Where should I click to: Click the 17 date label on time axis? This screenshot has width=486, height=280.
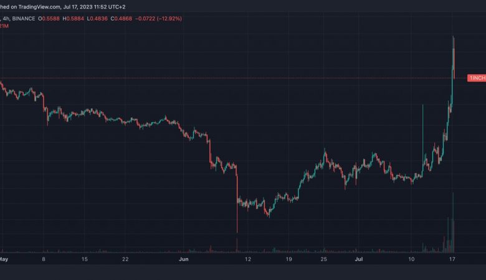click(x=452, y=259)
